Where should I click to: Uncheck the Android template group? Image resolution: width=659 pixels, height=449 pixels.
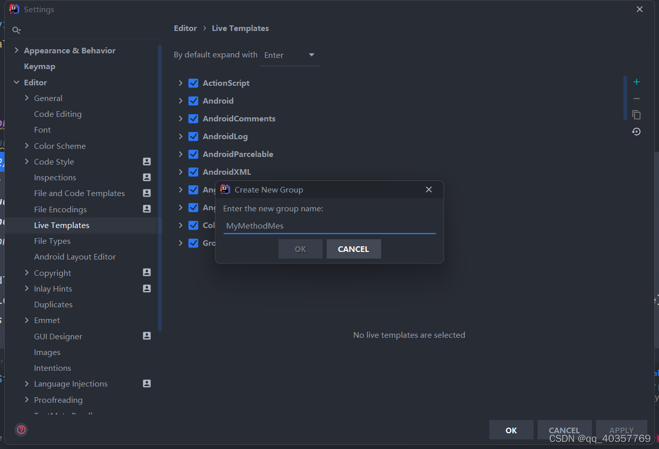click(193, 101)
